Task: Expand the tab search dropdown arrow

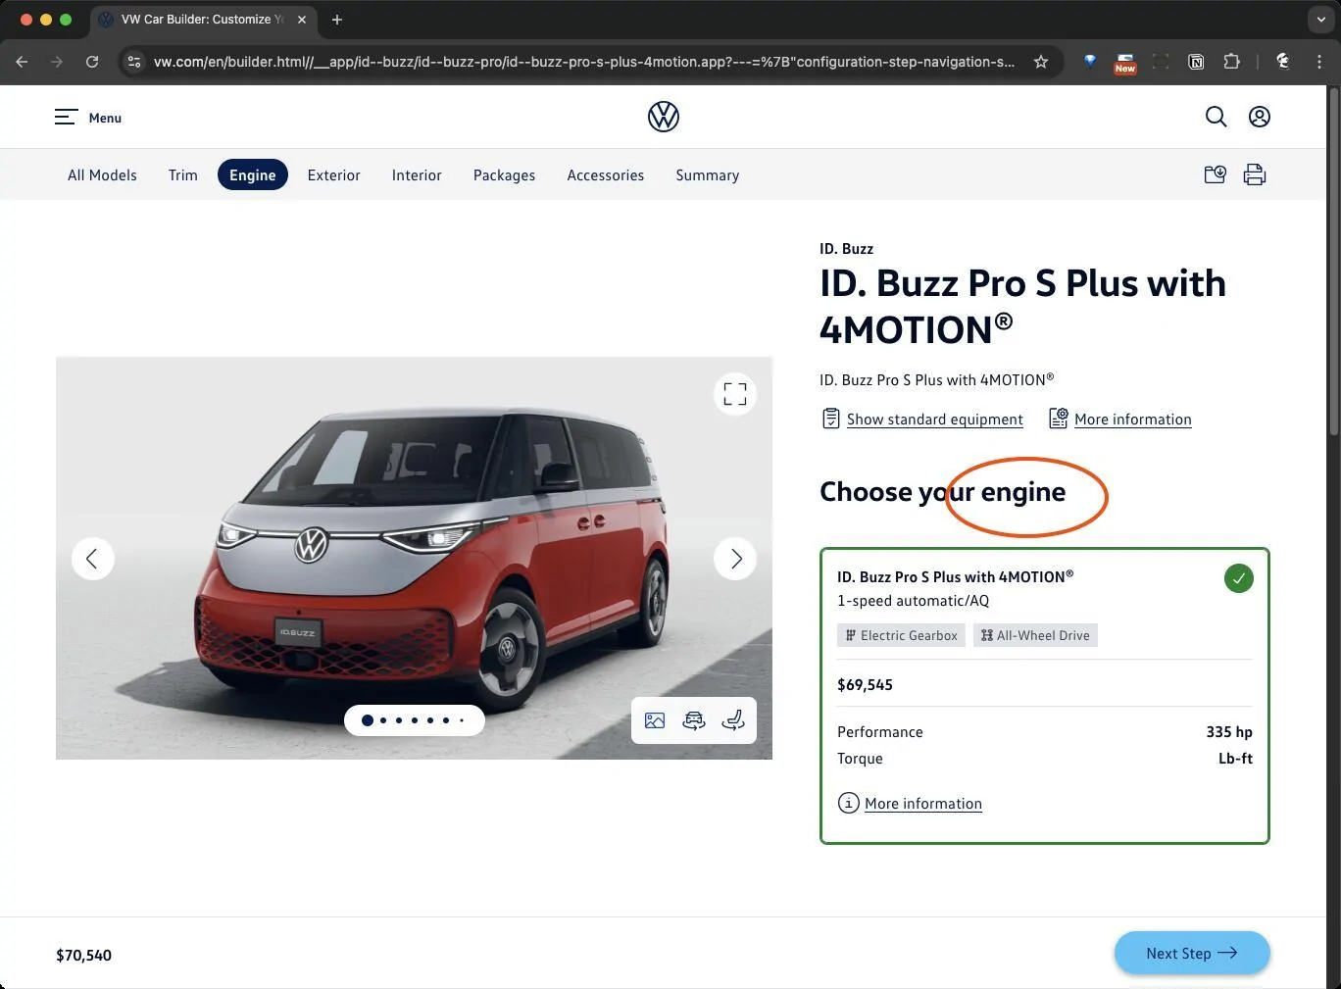Action: pos(1322,20)
